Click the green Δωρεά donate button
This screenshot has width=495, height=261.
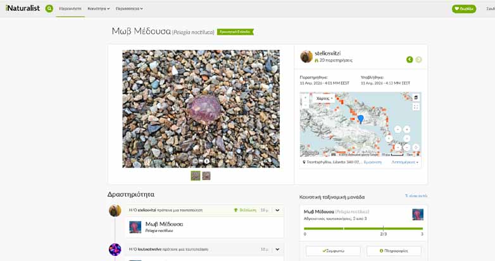coord(464,9)
